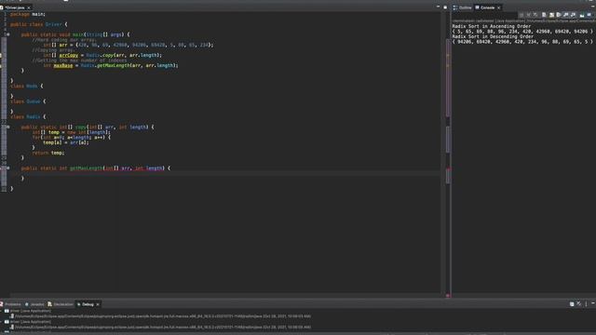The height and width of the screenshot is (335, 596).
Task: Click the copy method declaration name
Action: coord(81,127)
